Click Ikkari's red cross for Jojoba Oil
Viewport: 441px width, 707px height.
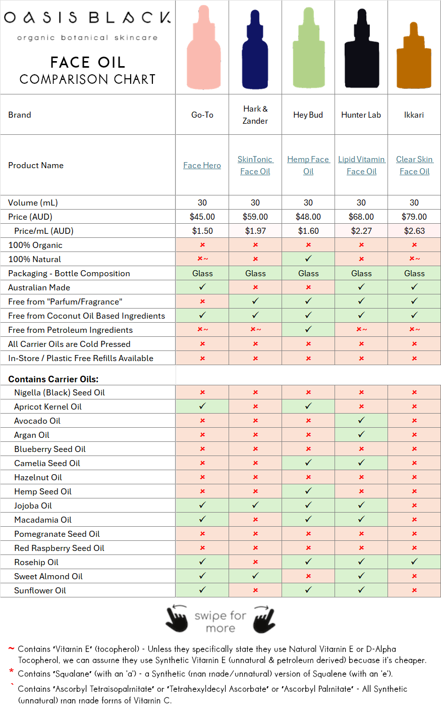point(414,506)
